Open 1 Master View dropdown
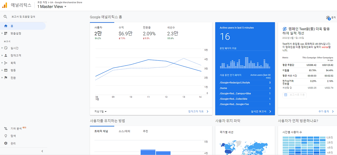The height and width of the screenshot is (155, 337). (x=52, y=7)
